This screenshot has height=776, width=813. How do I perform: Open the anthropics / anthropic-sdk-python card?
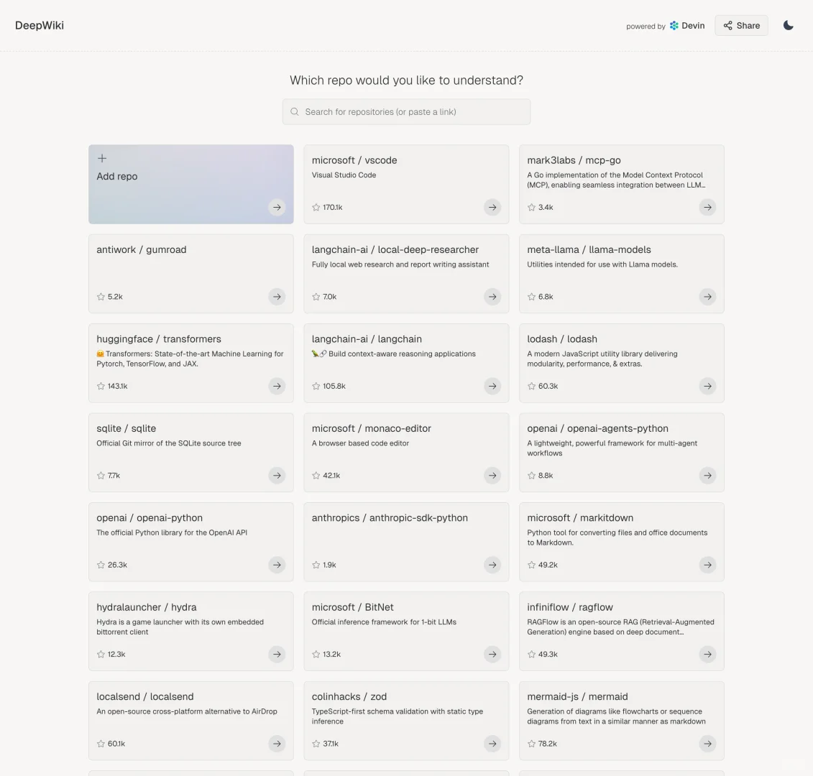(406, 541)
